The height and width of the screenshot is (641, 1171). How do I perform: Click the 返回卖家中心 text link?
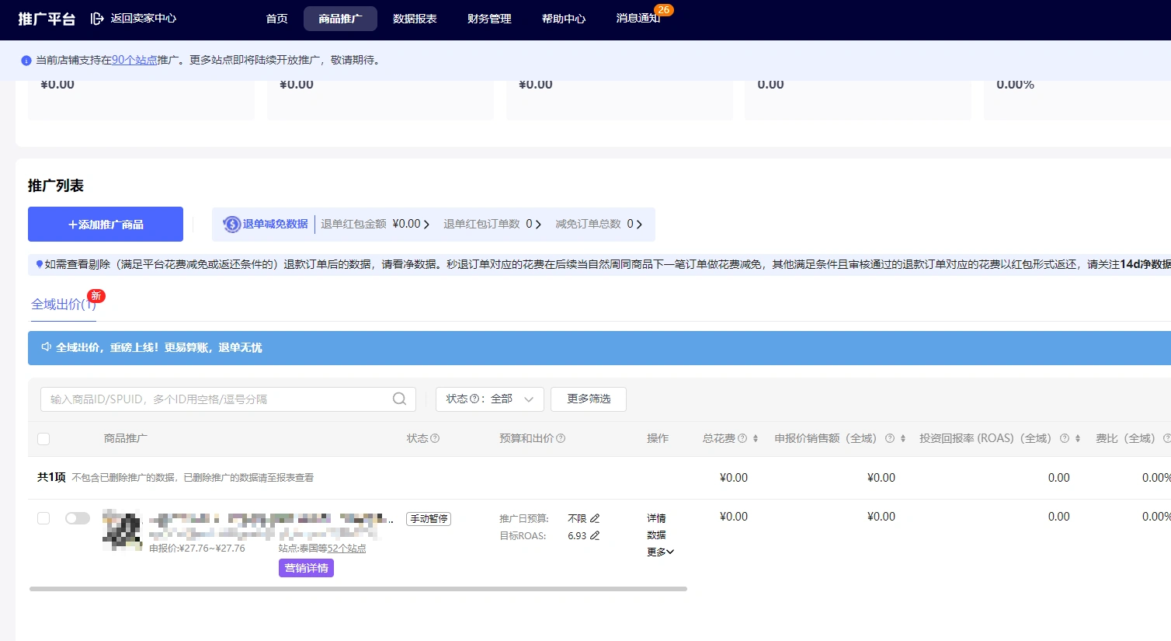(143, 18)
